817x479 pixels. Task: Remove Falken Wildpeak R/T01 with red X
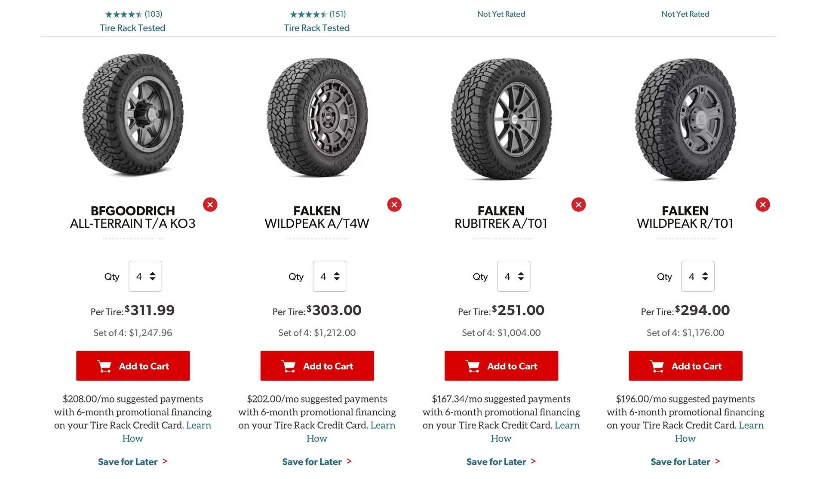762,204
